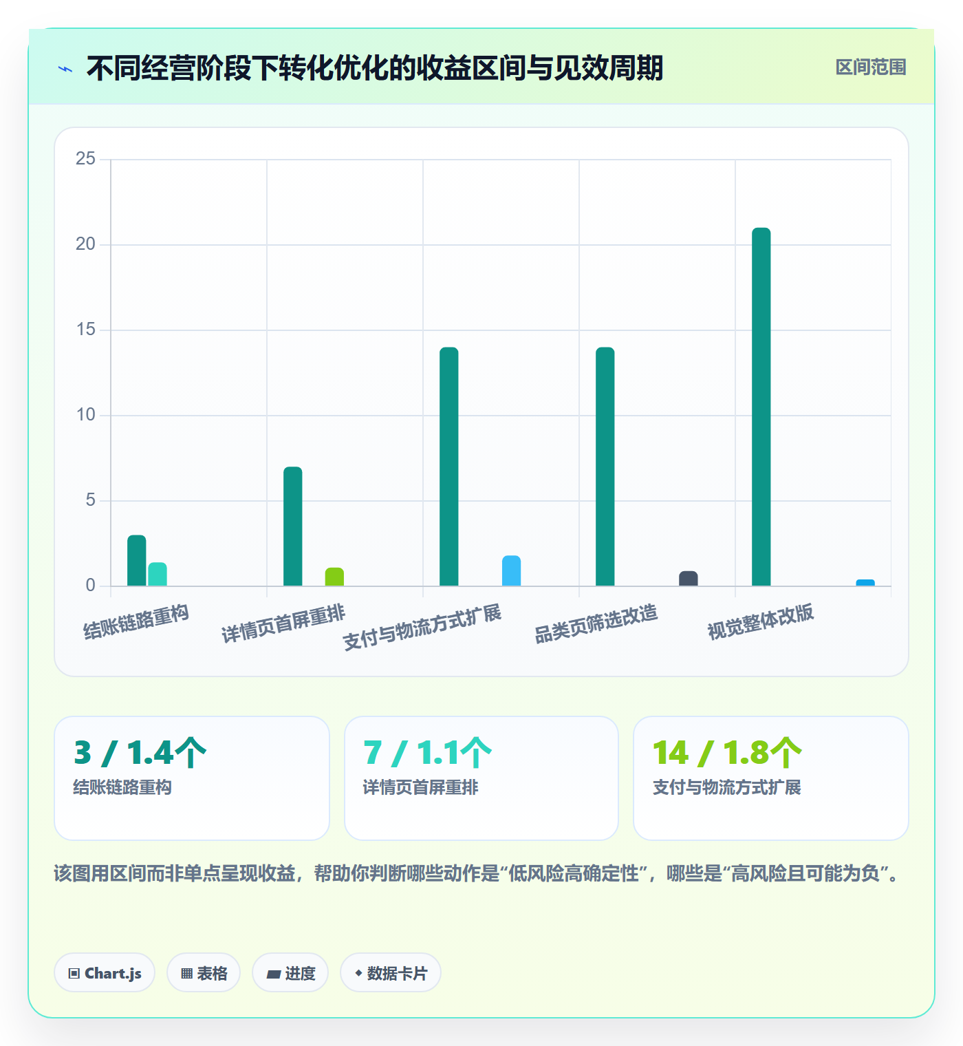
Task: Click the 品类页筛选改造 axis label
Action: pos(596,624)
